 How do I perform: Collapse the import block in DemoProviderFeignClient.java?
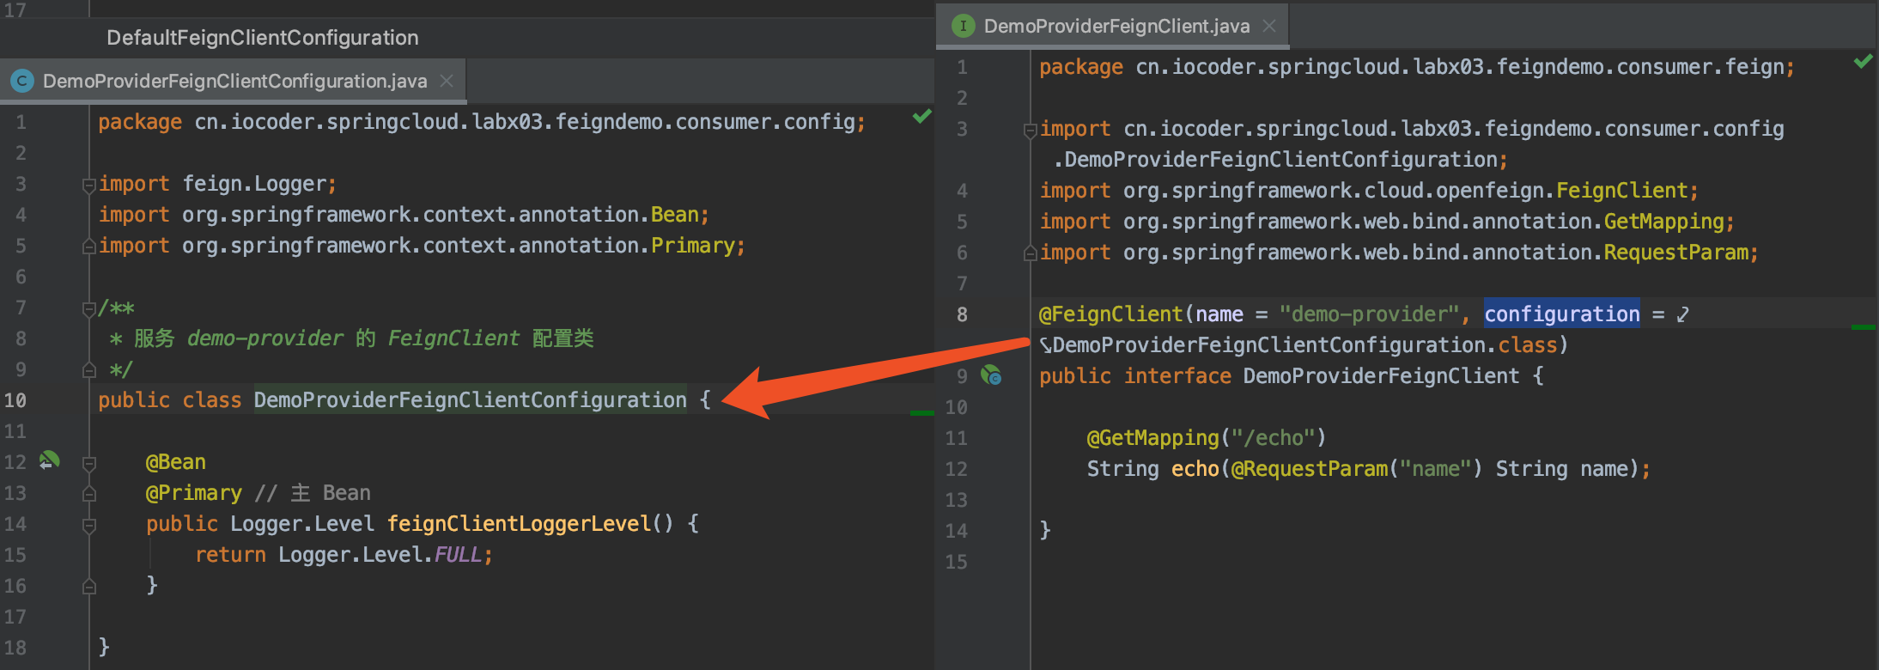coord(1030,130)
